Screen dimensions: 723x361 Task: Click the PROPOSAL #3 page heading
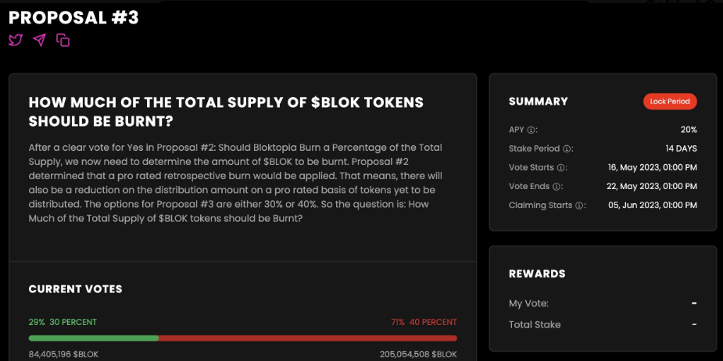73,17
